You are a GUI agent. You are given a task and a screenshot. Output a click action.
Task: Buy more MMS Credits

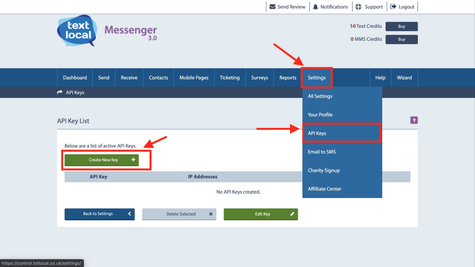[401, 39]
